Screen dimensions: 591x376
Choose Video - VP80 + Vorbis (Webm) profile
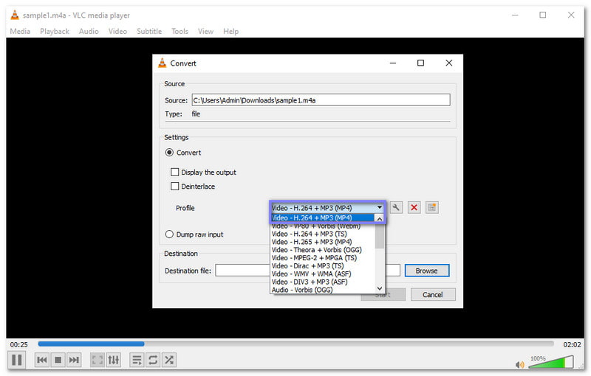(x=323, y=226)
